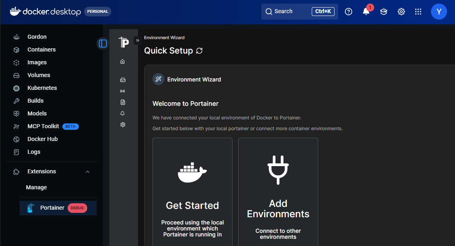This screenshot has height=246, width=455.
Task: Open Portainer broadcast signal icon
Action: [x=123, y=91]
